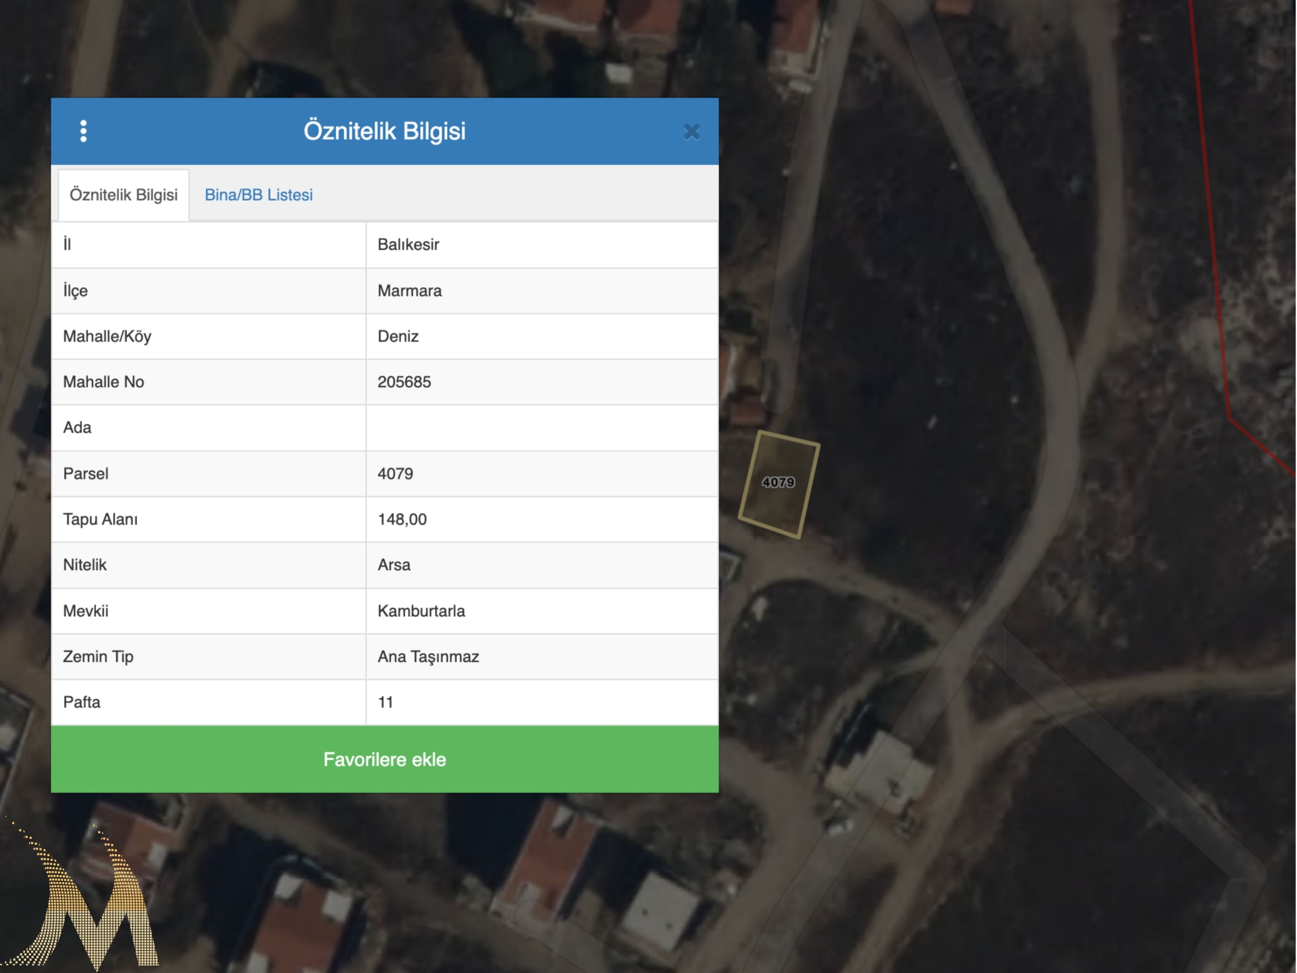Click the Balıkesir province value cell
Image resolution: width=1297 pixels, height=973 pixels.
409,245
